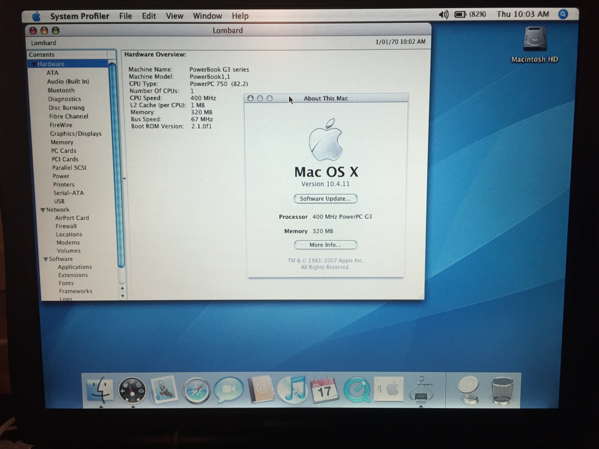Image resolution: width=599 pixels, height=449 pixels.
Task: Open Safari compass icon in Dock
Action: [x=196, y=390]
